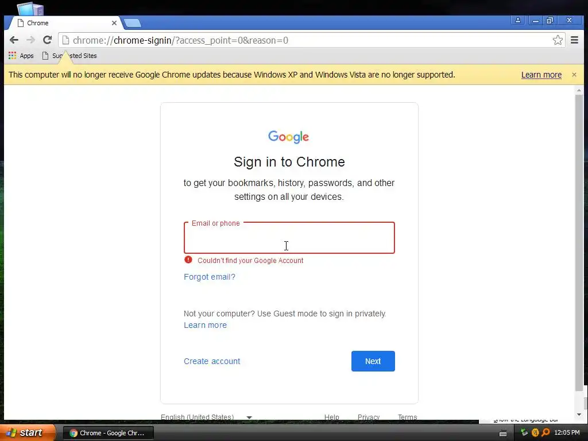Open the Privacy footer link
The height and width of the screenshot is (441, 588).
pos(368,417)
